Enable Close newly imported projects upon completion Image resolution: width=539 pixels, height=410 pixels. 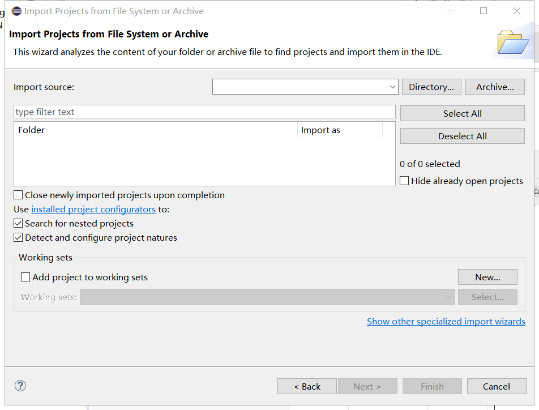tap(18, 195)
